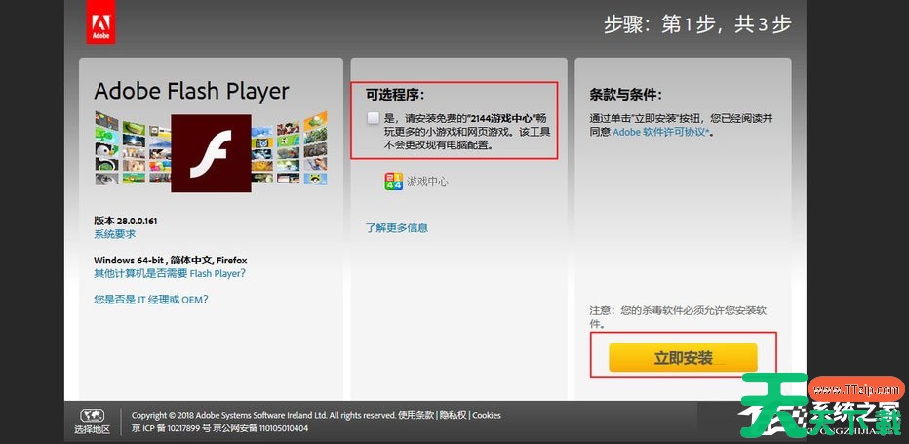Open the 您是否是 IT 经理或 OEM? link
Image resolution: width=909 pixels, height=444 pixels.
[x=151, y=300]
